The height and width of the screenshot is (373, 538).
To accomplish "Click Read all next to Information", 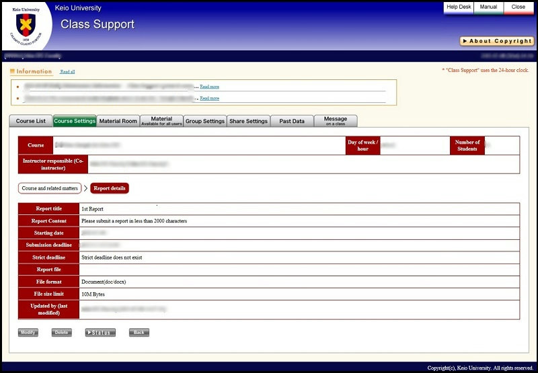I will [67, 71].
